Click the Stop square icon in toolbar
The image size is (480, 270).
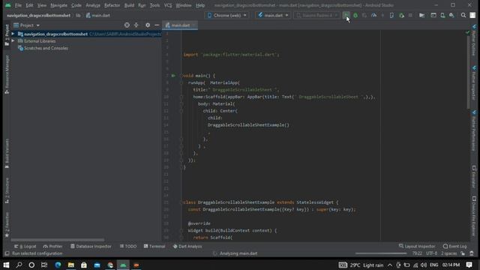click(410, 15)
